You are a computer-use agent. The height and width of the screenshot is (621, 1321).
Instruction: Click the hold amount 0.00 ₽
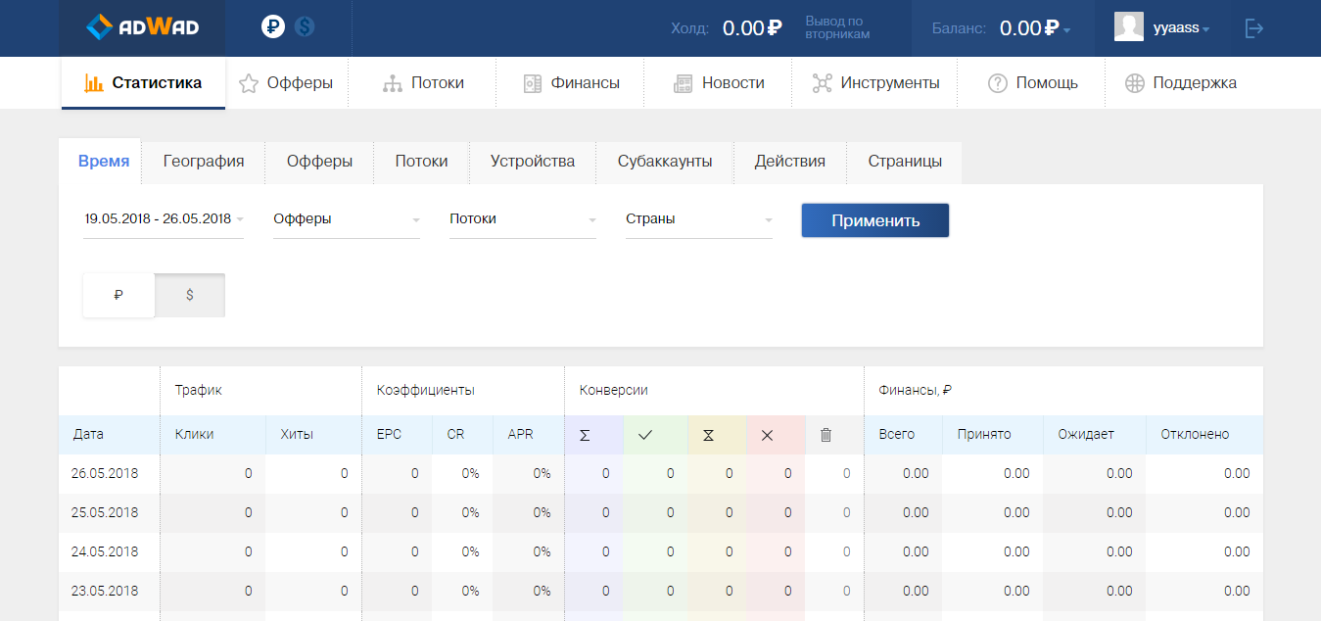pyautogui.click(x=752, y=28)
